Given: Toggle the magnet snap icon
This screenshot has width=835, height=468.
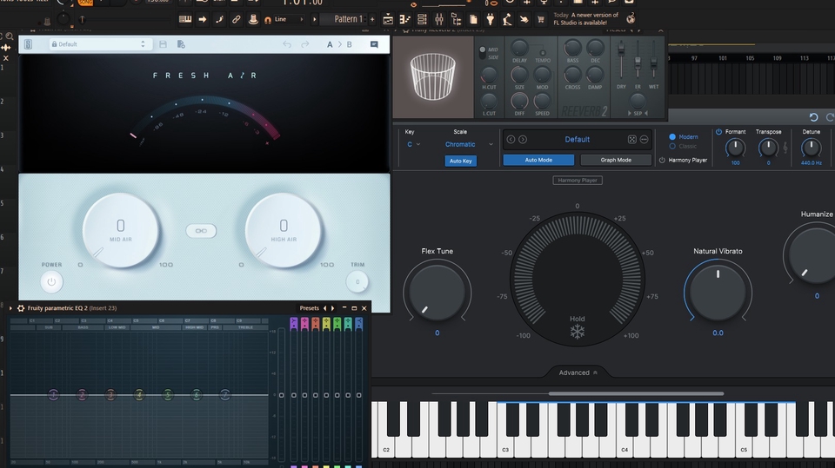Looking at the screenshot, I should 268,20.
